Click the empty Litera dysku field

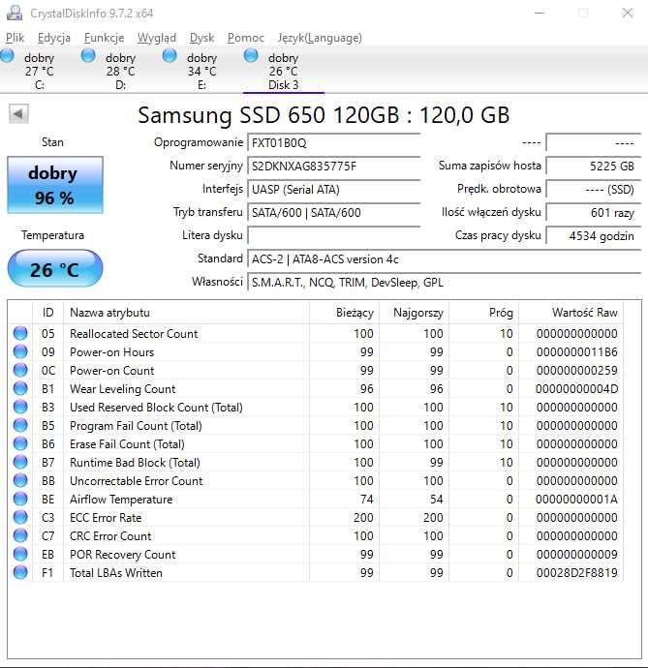334,235
